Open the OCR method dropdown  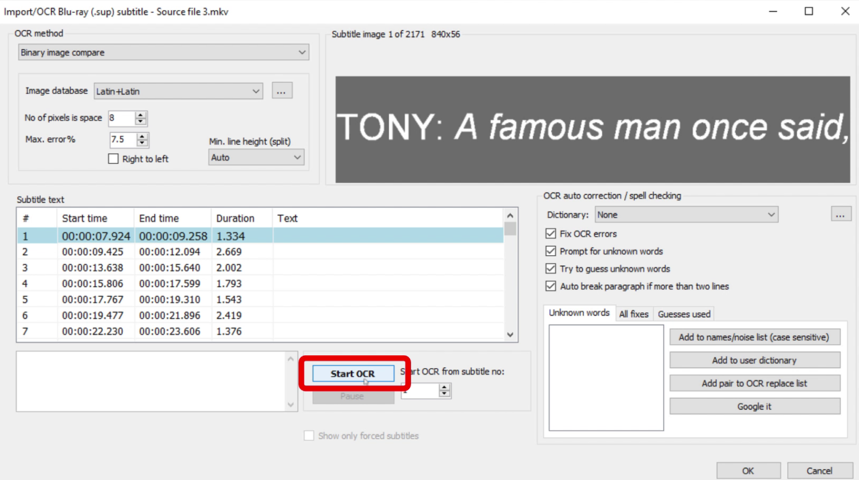pos(163,52)
